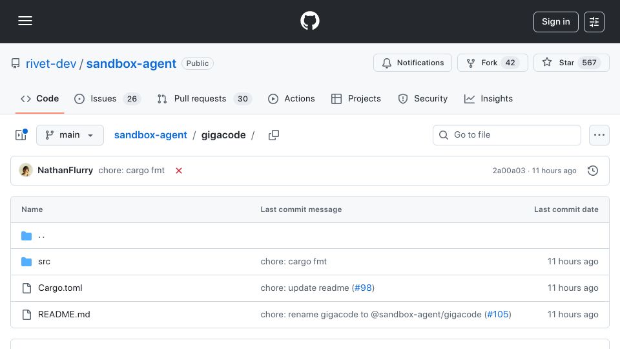Open the Projects tab
The image size is (620, 349).
tap(356, 98)
